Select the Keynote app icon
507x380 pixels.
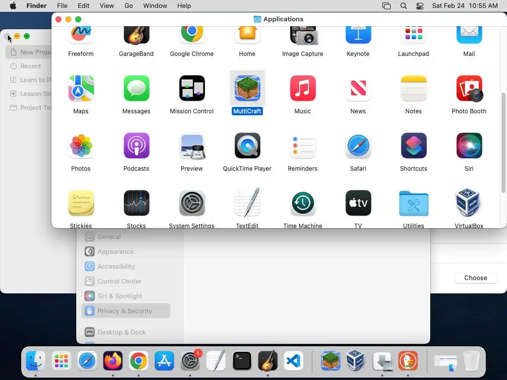358,35
